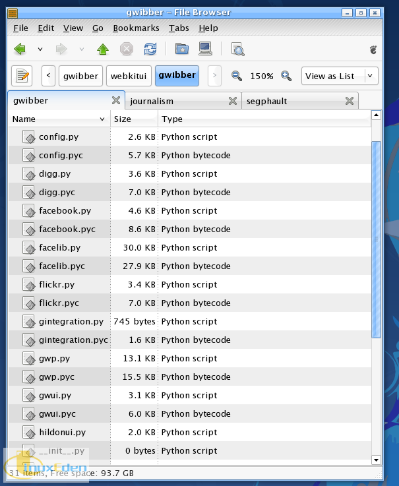Click the greyed forward arrow button

coord(61,49)
